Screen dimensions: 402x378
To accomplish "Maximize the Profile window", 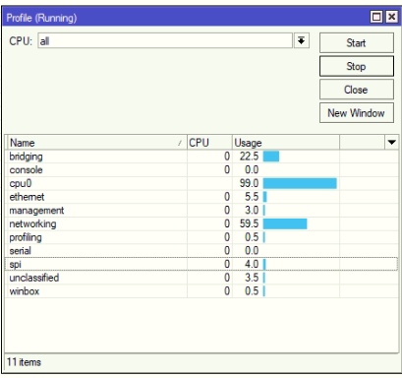I will [x=376, y=17].
